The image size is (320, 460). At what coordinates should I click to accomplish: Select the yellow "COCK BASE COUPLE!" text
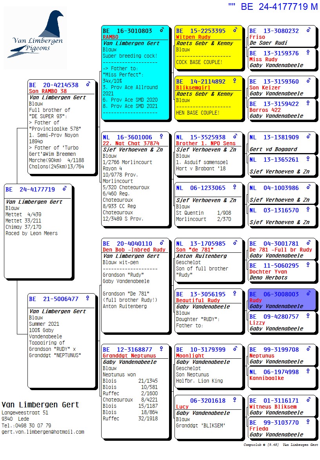pyautogui.click(x=199, y=62)
